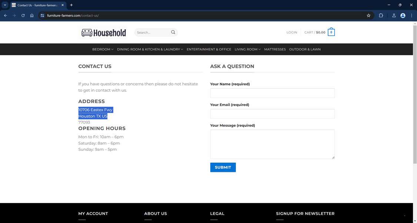Select the Contact Us browser tab
Image resolution: width=417 pixels, height=223 pixels.
pyautogui.click(x=38, y=5)
